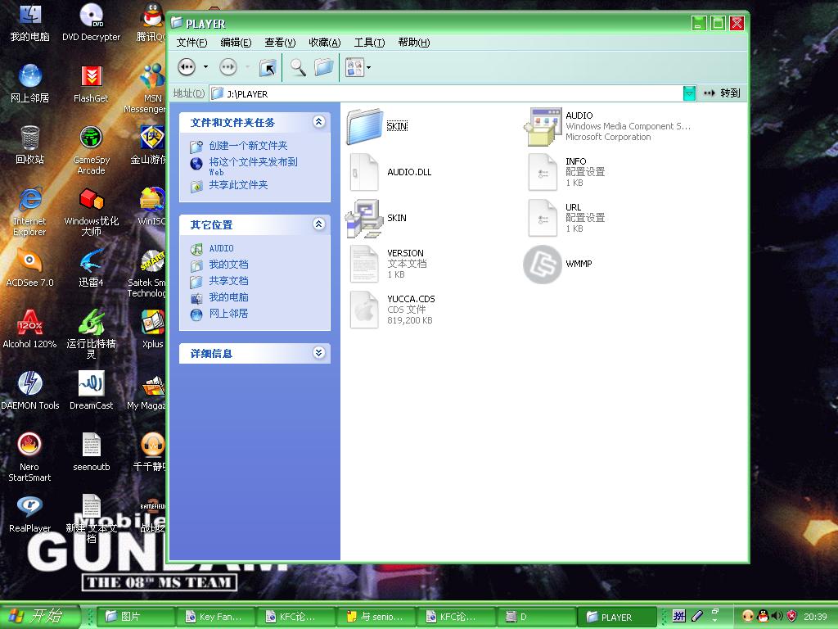Open the 编辑(E) menu
This screenshot has width=838, height=629.
pos(236,43)
